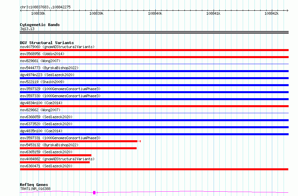Click the nsv6373520 (Sedlazeck2020) label
This screenshot has height=196, width=298.
click(46, 124)
